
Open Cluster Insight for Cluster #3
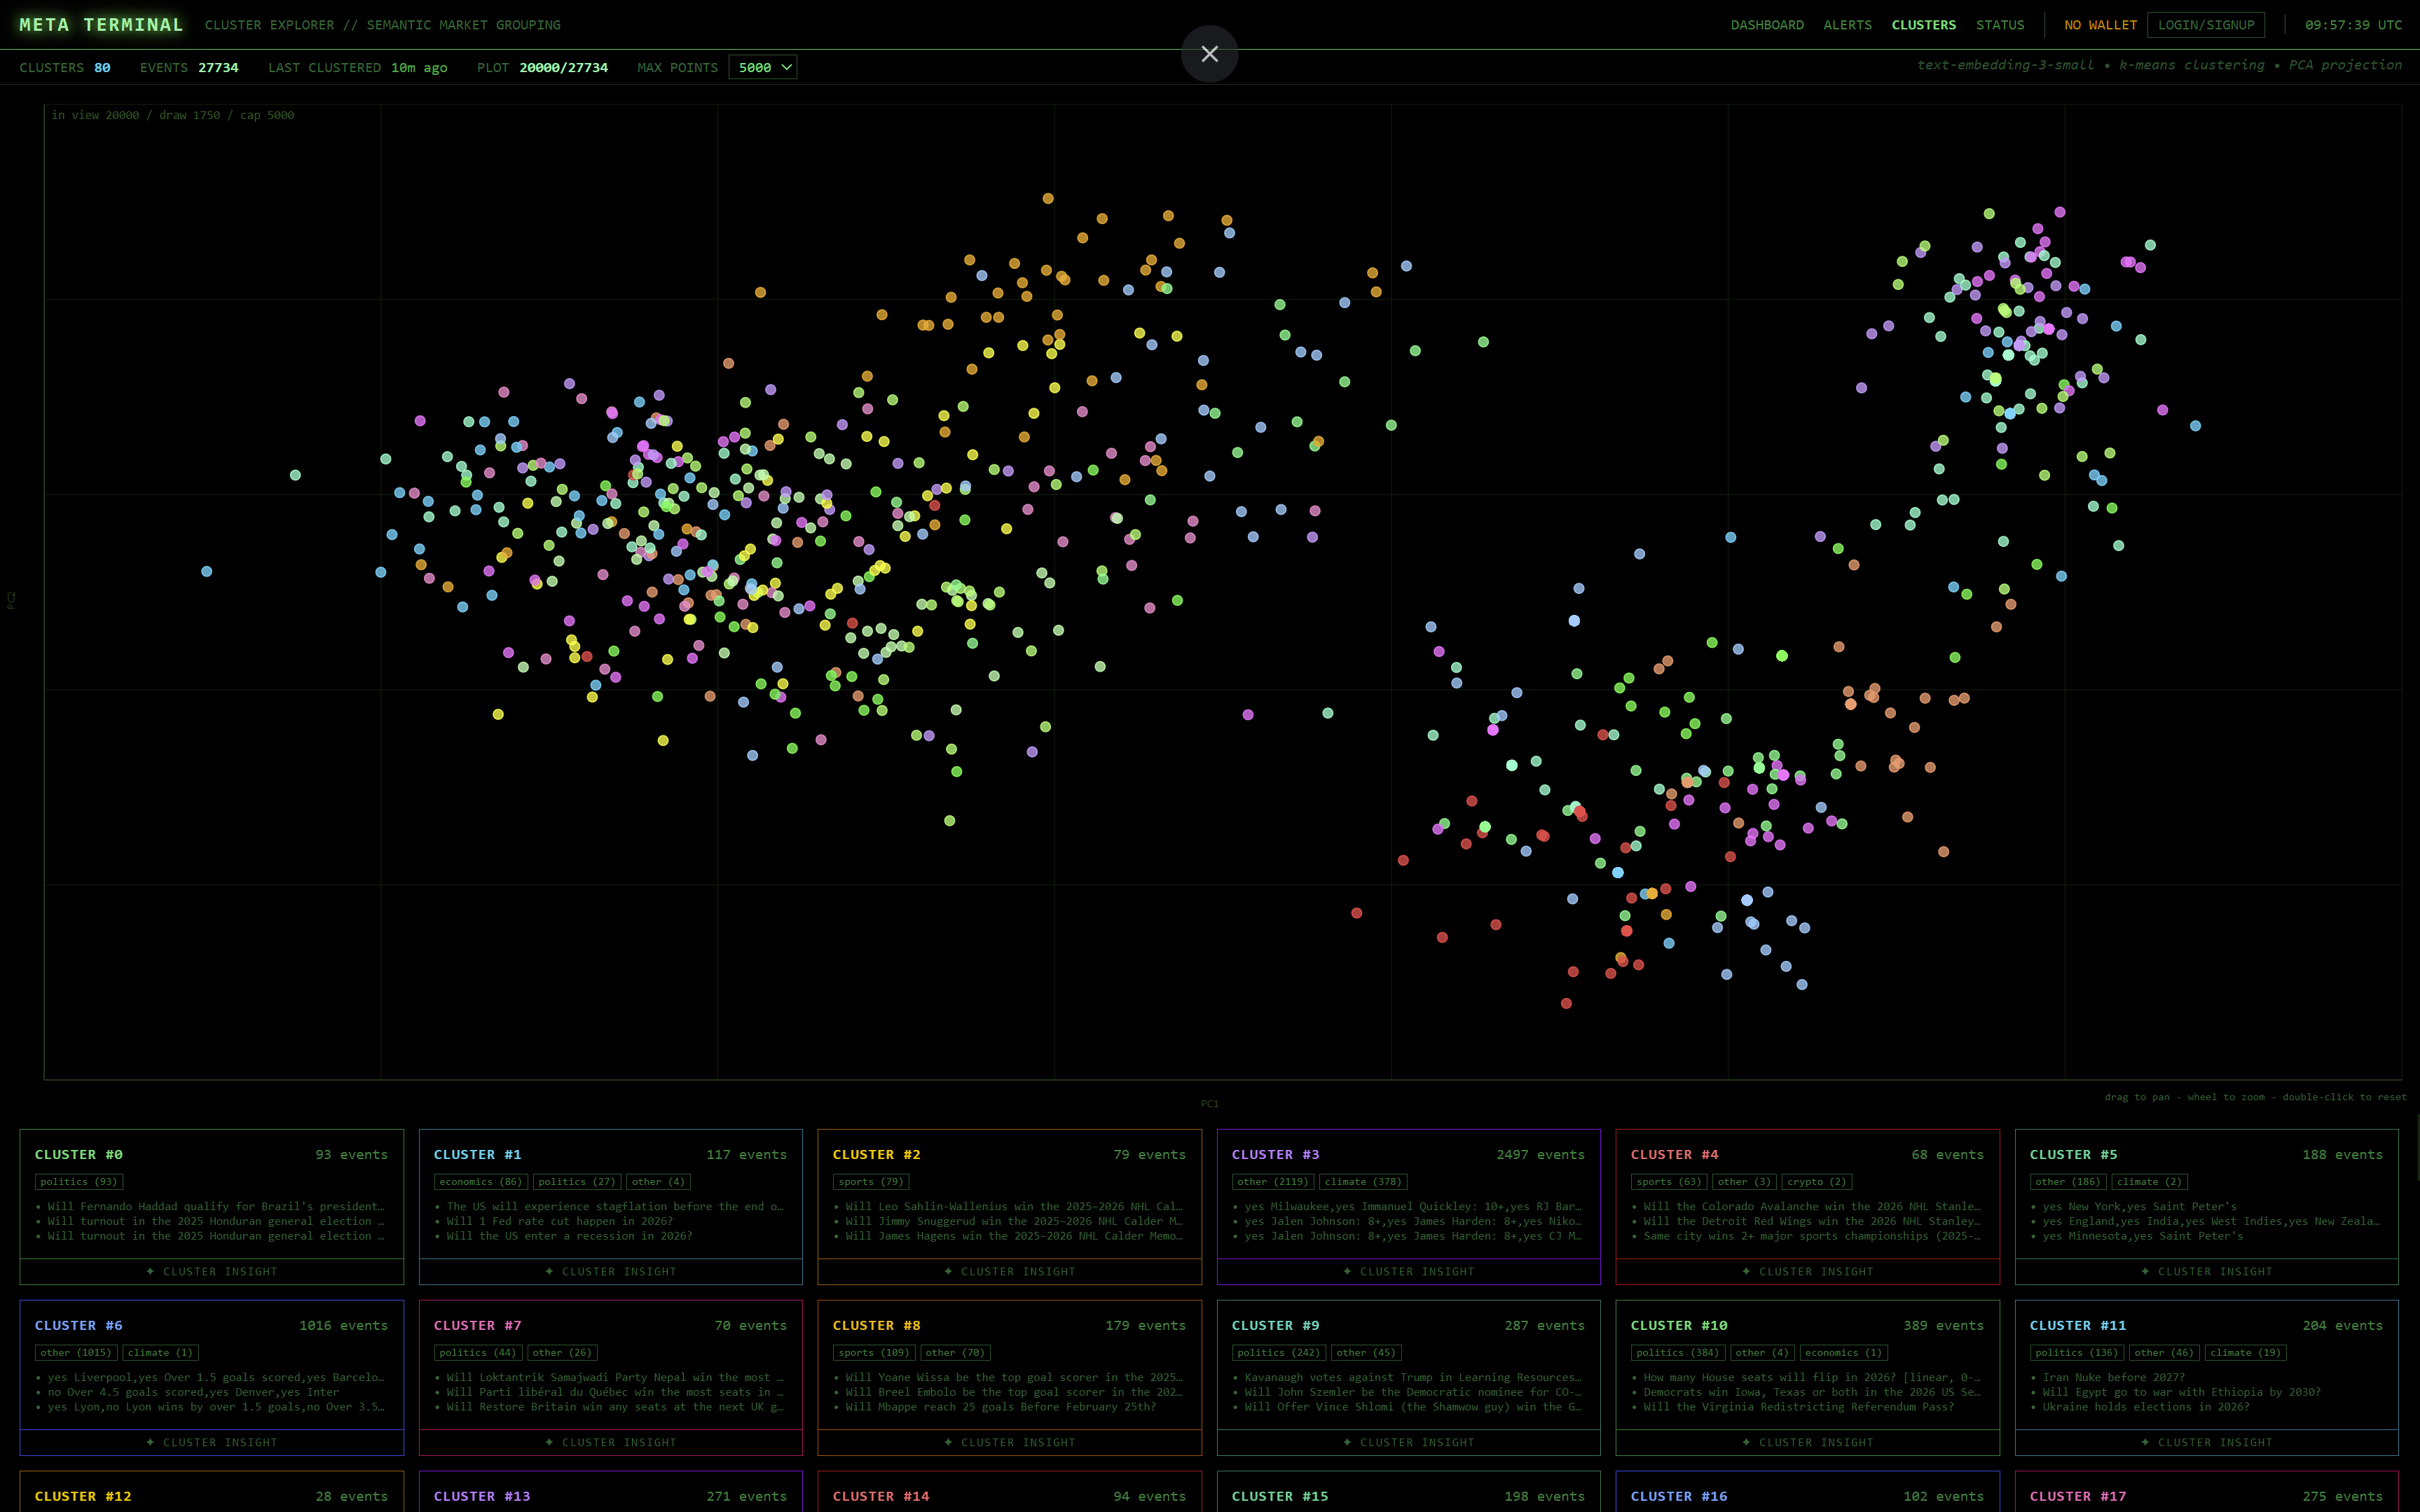[1408, 1271]
